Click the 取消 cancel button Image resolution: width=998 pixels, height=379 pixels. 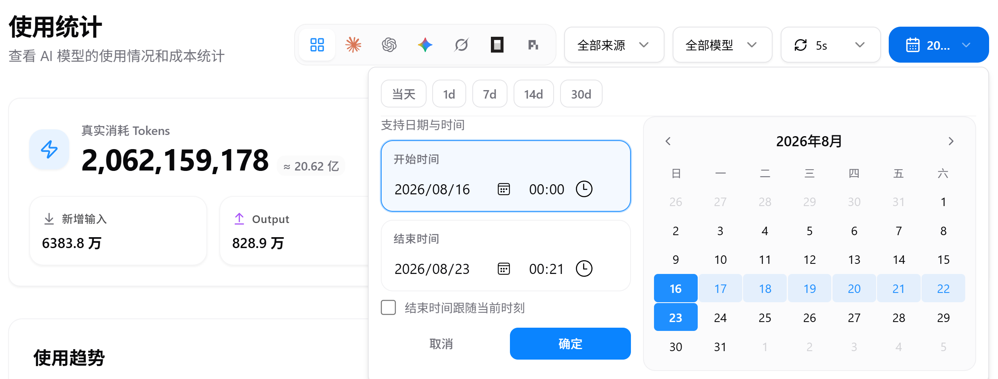[441, 343]
